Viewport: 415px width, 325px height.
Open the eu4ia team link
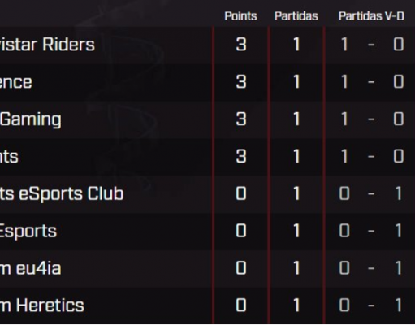[x=31, y=268]
